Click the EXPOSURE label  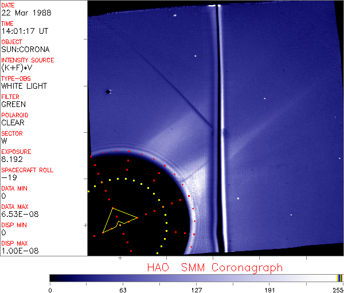pyautogui.click(x=16, y=152)
